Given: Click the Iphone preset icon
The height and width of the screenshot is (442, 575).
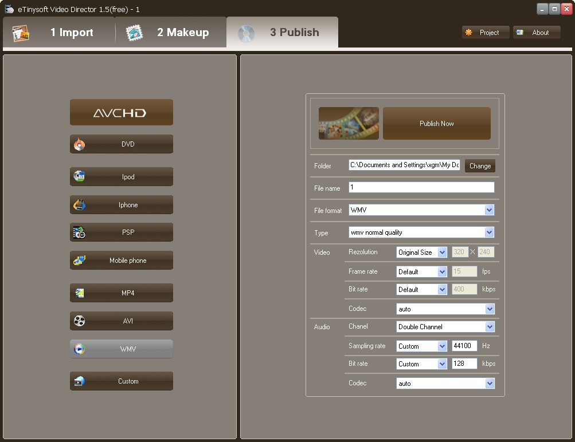Looking at the screenshot, I should coord(79,205).
